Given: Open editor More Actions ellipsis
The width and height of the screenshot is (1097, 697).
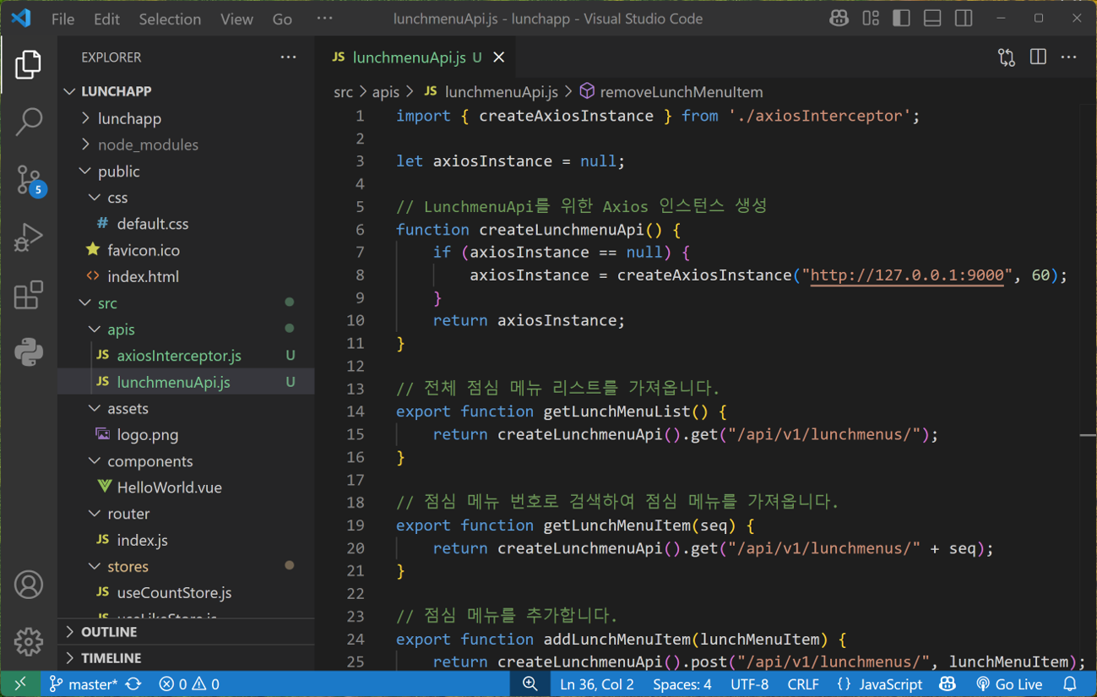Looking at the screenshot, I should point(1069,57).
